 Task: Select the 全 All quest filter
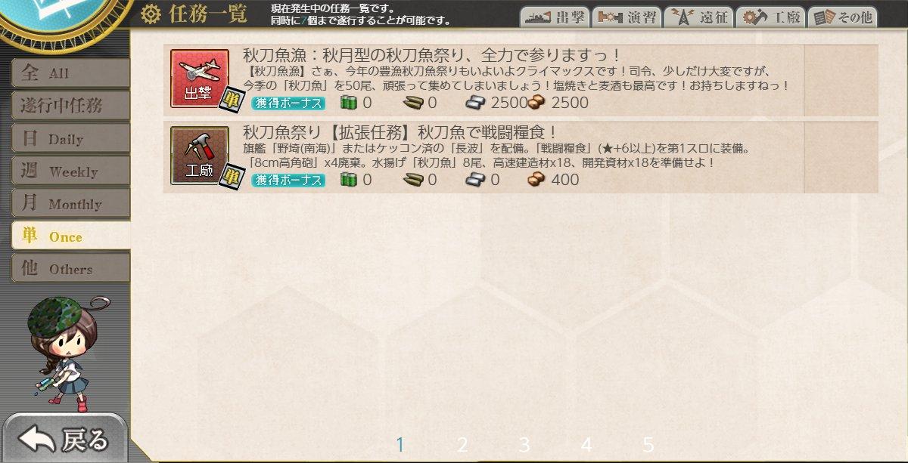pos(70,73)
